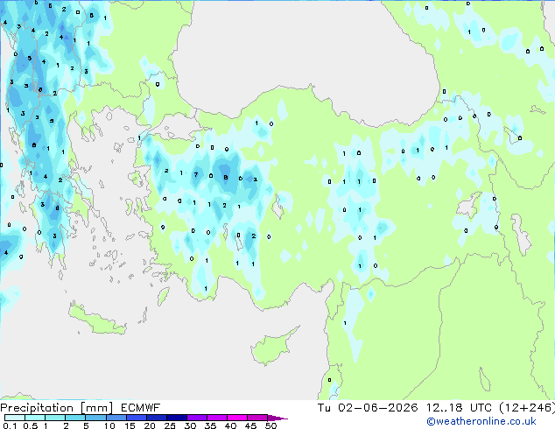Image resolution: width=555 pixels, height=429 pixels.
Task: Select the legend scale label "50"
Action: click(x=270, y=425)
